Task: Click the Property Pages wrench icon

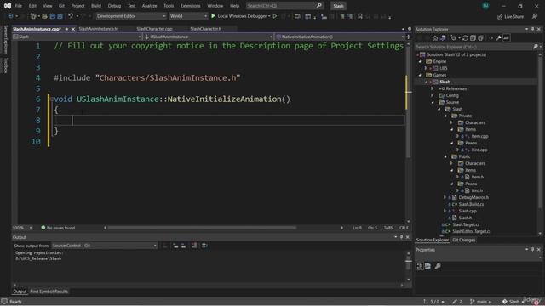Action: pos(438,266)
